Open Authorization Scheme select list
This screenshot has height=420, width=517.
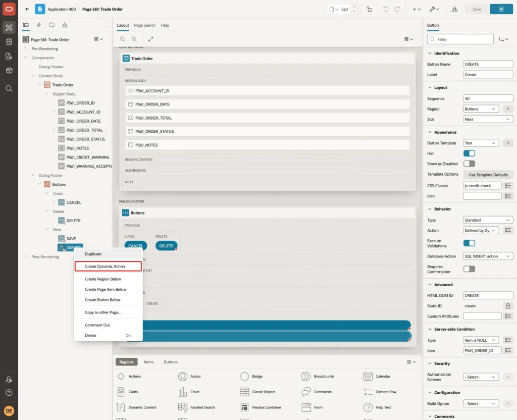click(481, 377)
